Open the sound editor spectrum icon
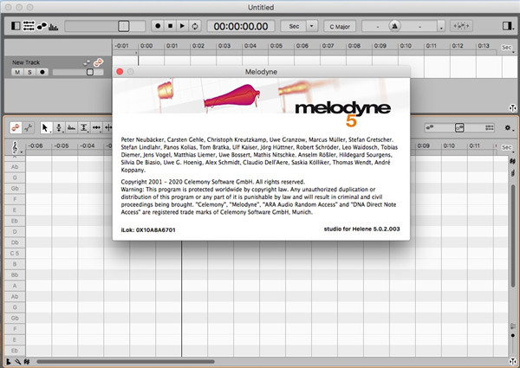 pos(54,26)
